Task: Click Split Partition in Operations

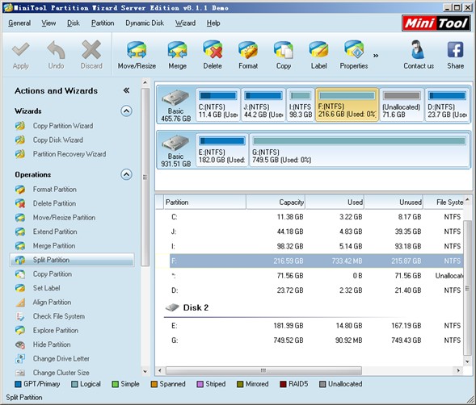Action: pyautogui.click(x=72, y=260)
